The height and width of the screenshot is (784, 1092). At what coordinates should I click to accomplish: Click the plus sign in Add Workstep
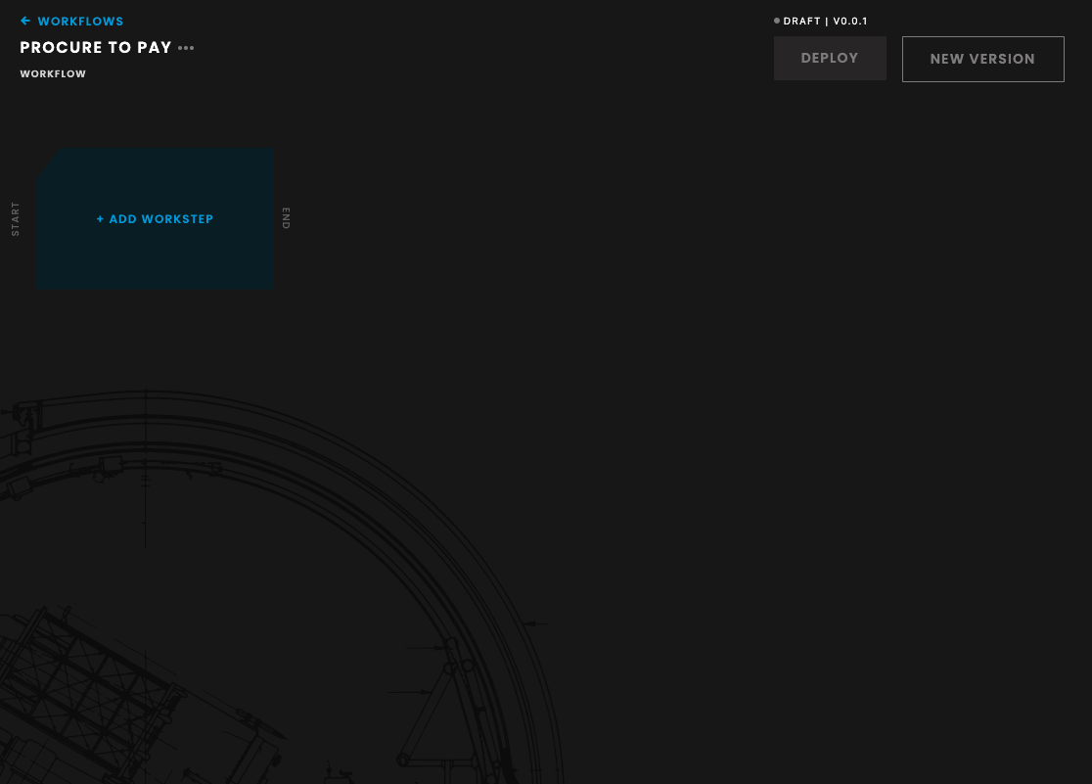[100, 219]
